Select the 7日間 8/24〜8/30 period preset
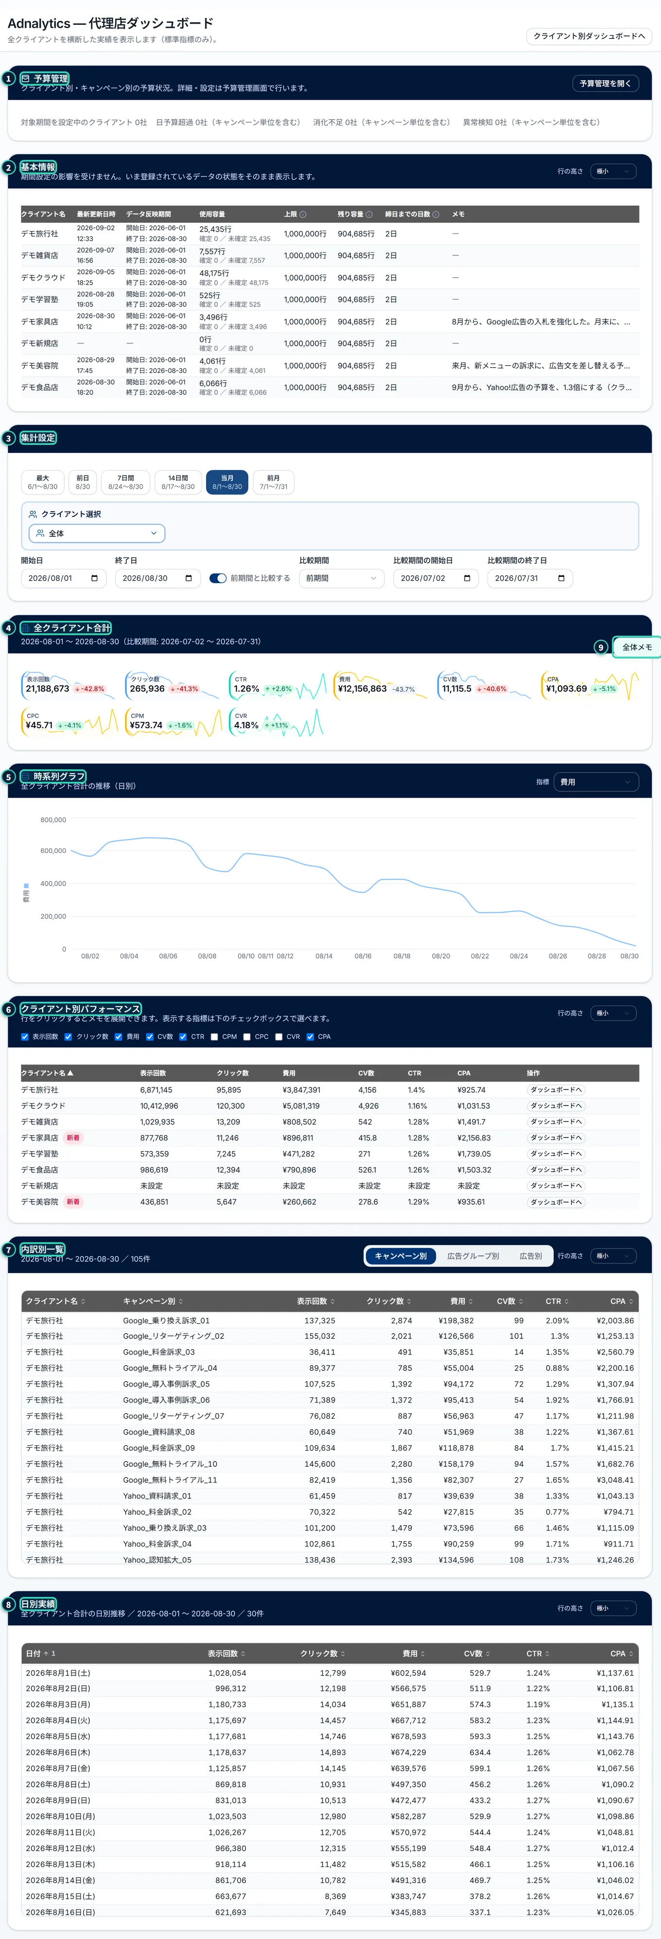 click(x=125, y=482)
